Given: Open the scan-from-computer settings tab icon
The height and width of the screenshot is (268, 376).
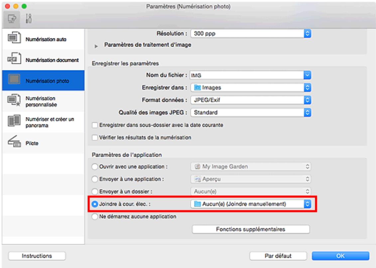Looking at the screenshot, I should (12, 19).
